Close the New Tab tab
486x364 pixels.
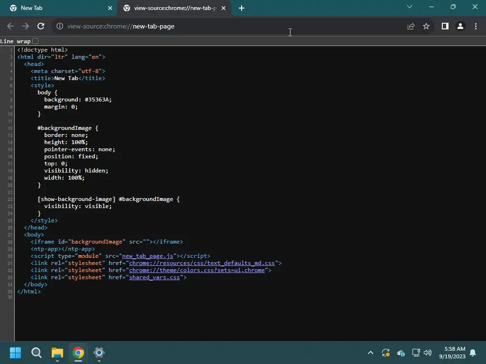(110, 9)
